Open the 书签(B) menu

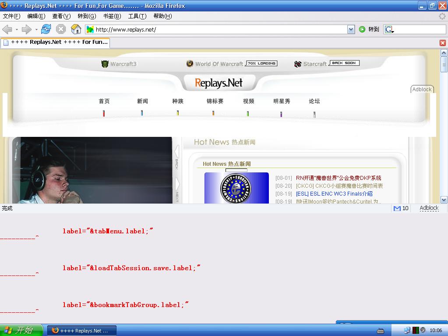(x=112, y=16)
